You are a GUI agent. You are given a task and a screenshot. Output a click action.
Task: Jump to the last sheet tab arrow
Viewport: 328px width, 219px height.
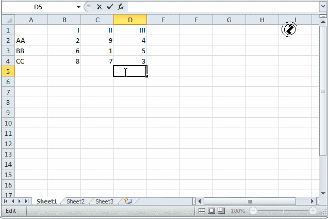click(x=27, y=201)
